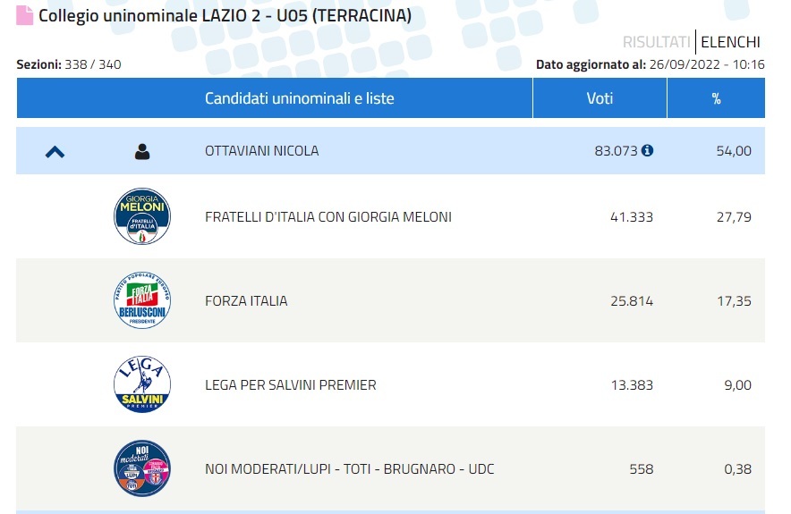The height and width of the screenshot is (514, 791).
Task: Click the Voti column header
Action: point(600,97)
